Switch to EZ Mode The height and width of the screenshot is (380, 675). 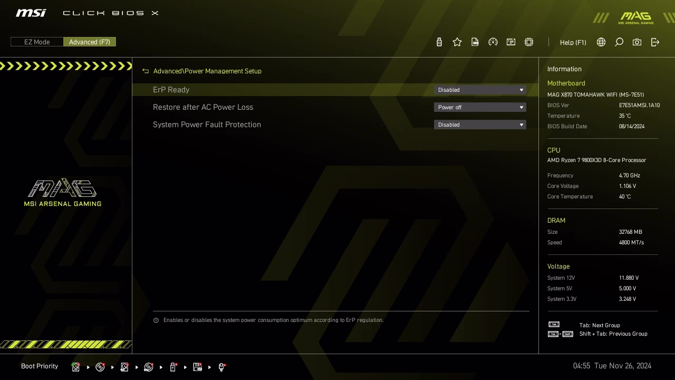[x=37, y=42]
